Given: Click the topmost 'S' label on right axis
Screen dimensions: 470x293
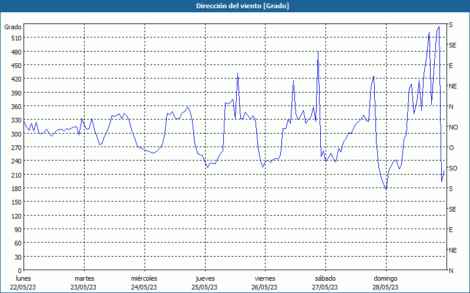Looking at the screenshot, I should pos(451,25).
